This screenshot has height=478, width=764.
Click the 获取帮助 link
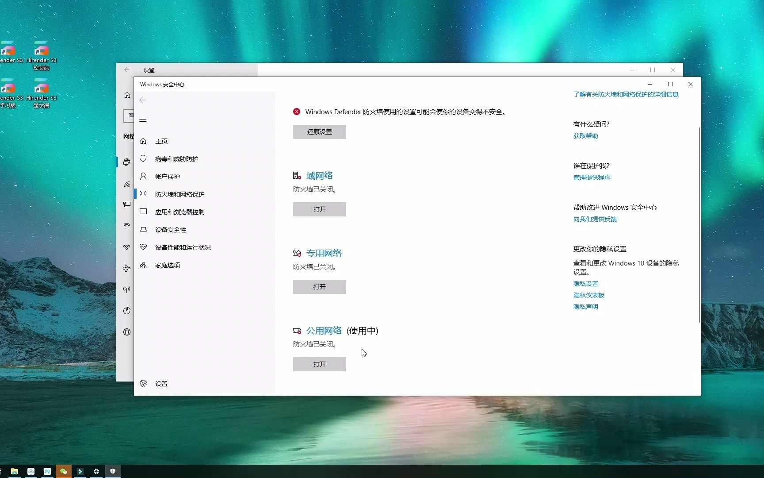coord(585,136)
